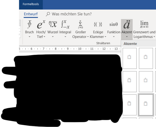Click the Großer Operator sigma icon
This screenshot has height=127, width=156.
tap(81, 24)
